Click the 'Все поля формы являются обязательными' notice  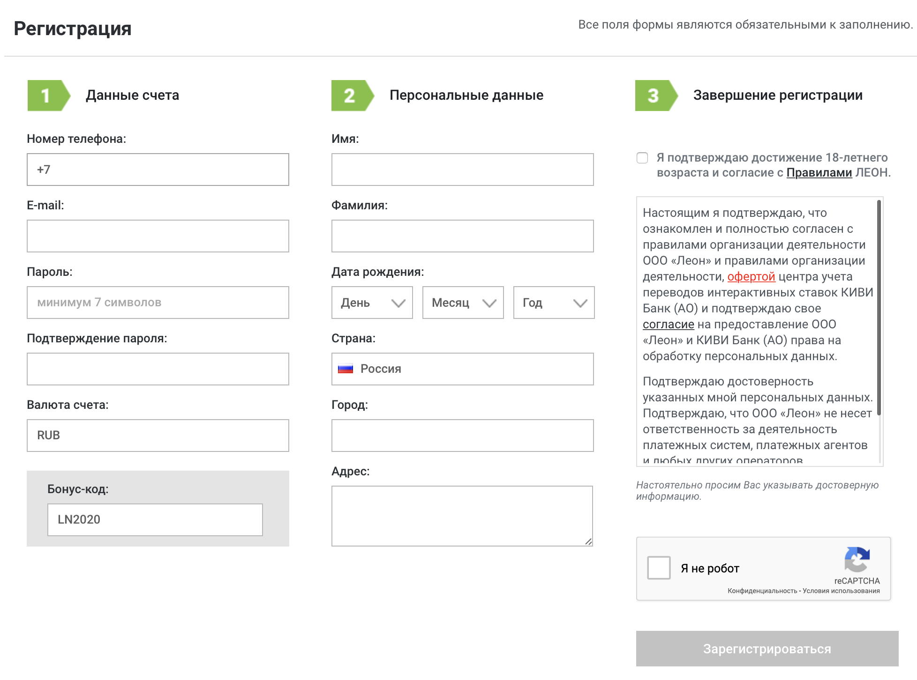[x=745, y=25]
